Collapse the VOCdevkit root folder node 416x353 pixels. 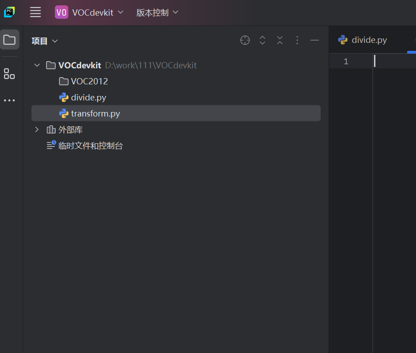pyautogui.click(x=37, y=65)
